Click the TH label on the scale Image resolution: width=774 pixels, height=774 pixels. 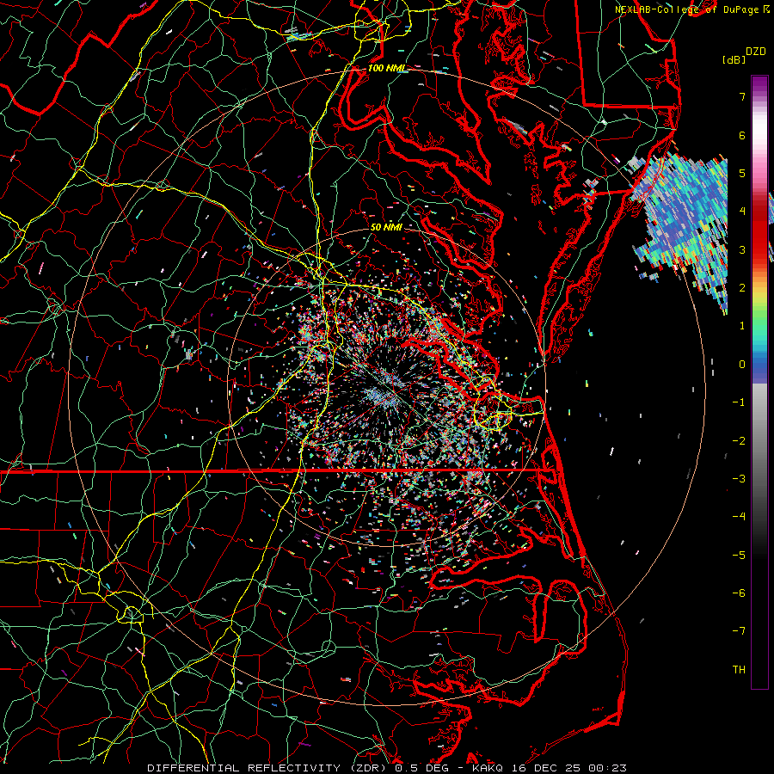[739, 670]
